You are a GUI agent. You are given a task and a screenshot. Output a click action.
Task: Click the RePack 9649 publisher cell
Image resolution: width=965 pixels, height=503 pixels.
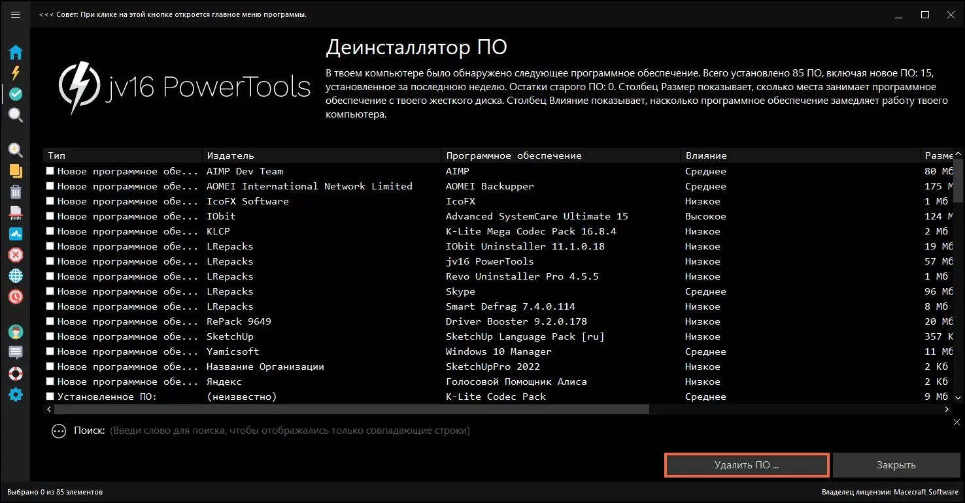click(x=239, y=321)
